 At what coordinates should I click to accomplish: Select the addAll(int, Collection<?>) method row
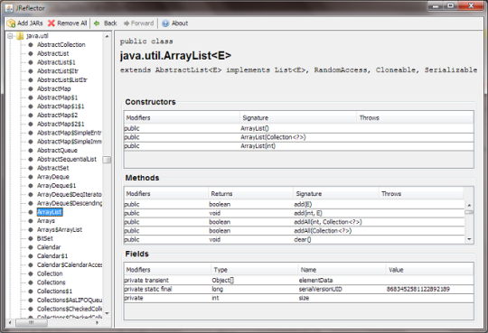(x=294, y=222)
